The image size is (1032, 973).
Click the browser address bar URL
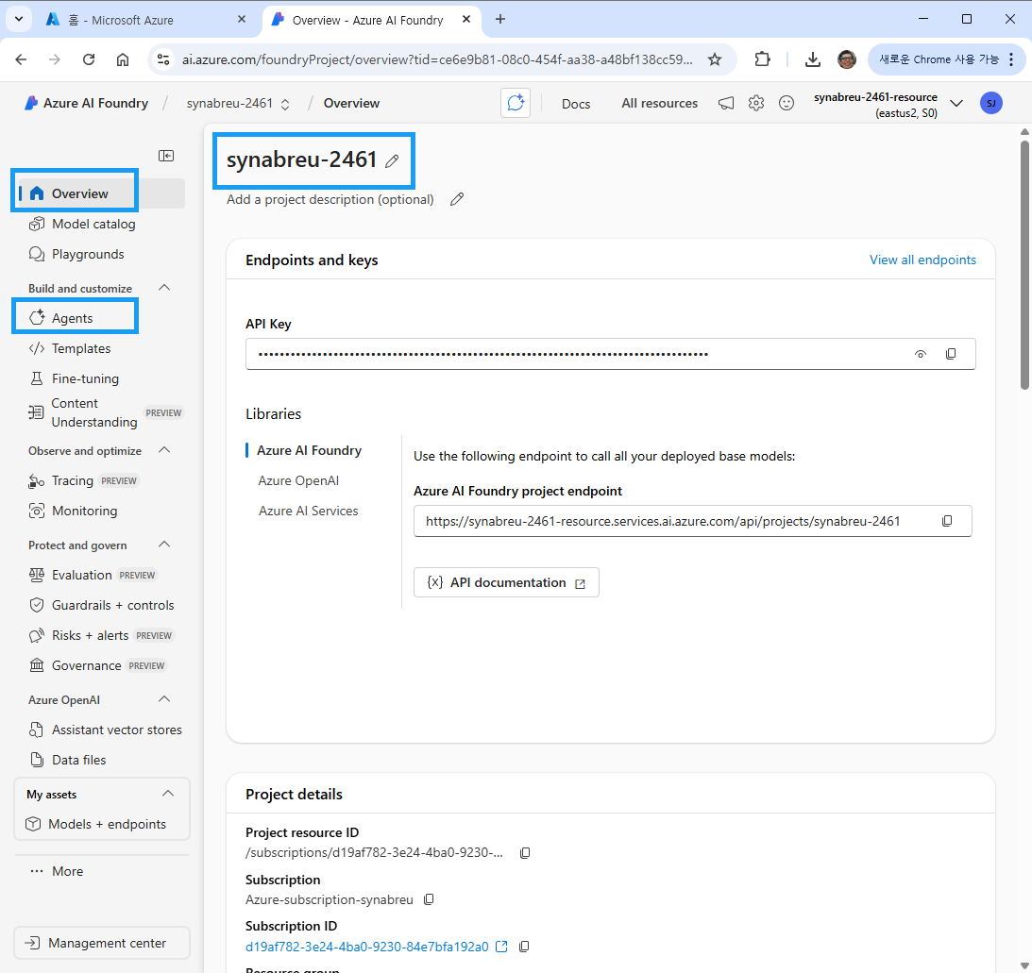coord(437,59)
